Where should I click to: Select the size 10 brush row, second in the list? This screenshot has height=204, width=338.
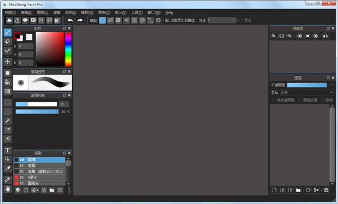pyautogui.click(x=39, y=166)
